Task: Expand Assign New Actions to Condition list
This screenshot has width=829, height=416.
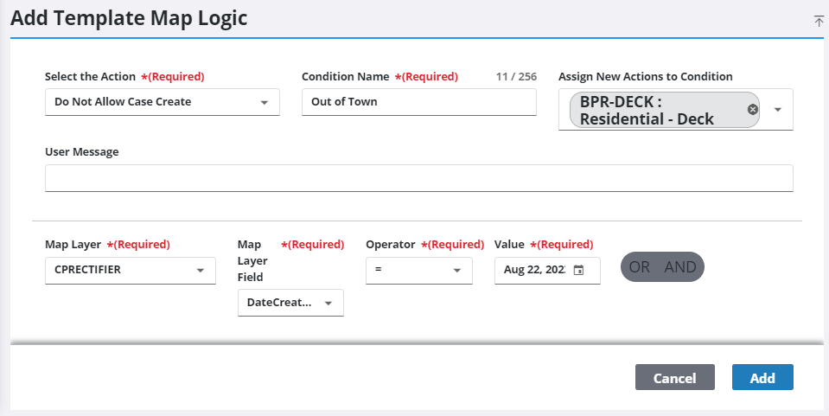Action: pos(778,110)
